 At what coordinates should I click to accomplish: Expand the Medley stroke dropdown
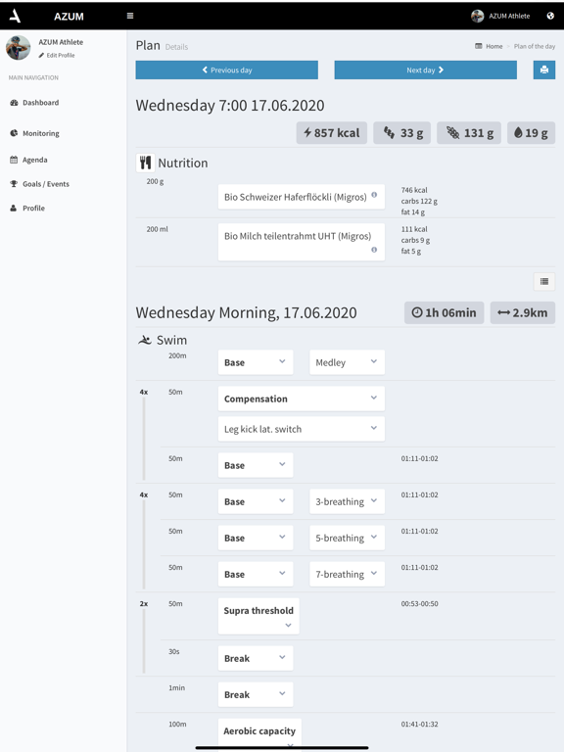pyautogui.click(x=347, y=362)
